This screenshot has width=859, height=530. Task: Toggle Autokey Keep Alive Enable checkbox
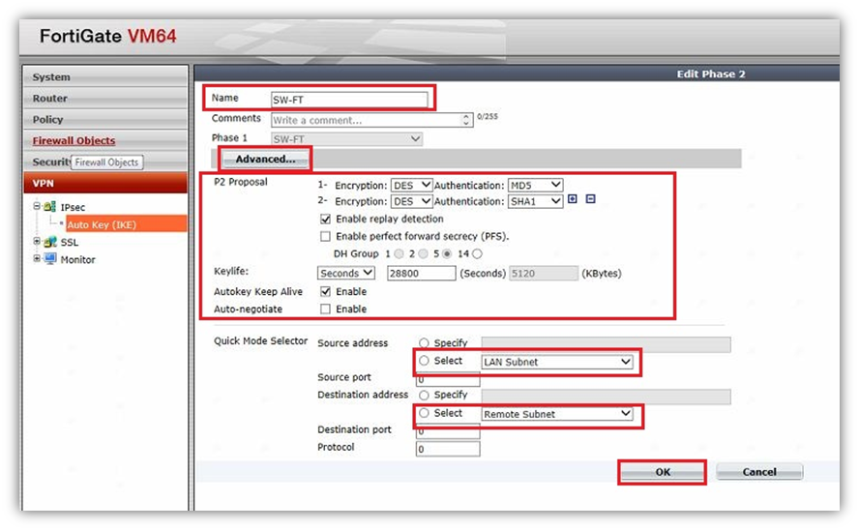(325, 291)
